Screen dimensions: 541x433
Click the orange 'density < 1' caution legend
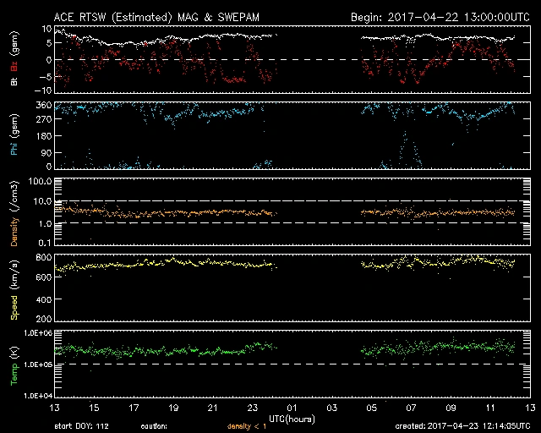pyautogui.click(x=243, y=426)
